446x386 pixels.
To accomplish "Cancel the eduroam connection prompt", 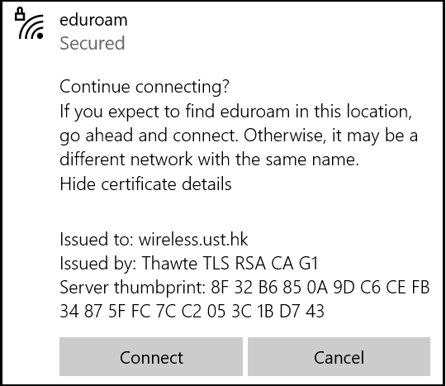I will click(339, 357).
